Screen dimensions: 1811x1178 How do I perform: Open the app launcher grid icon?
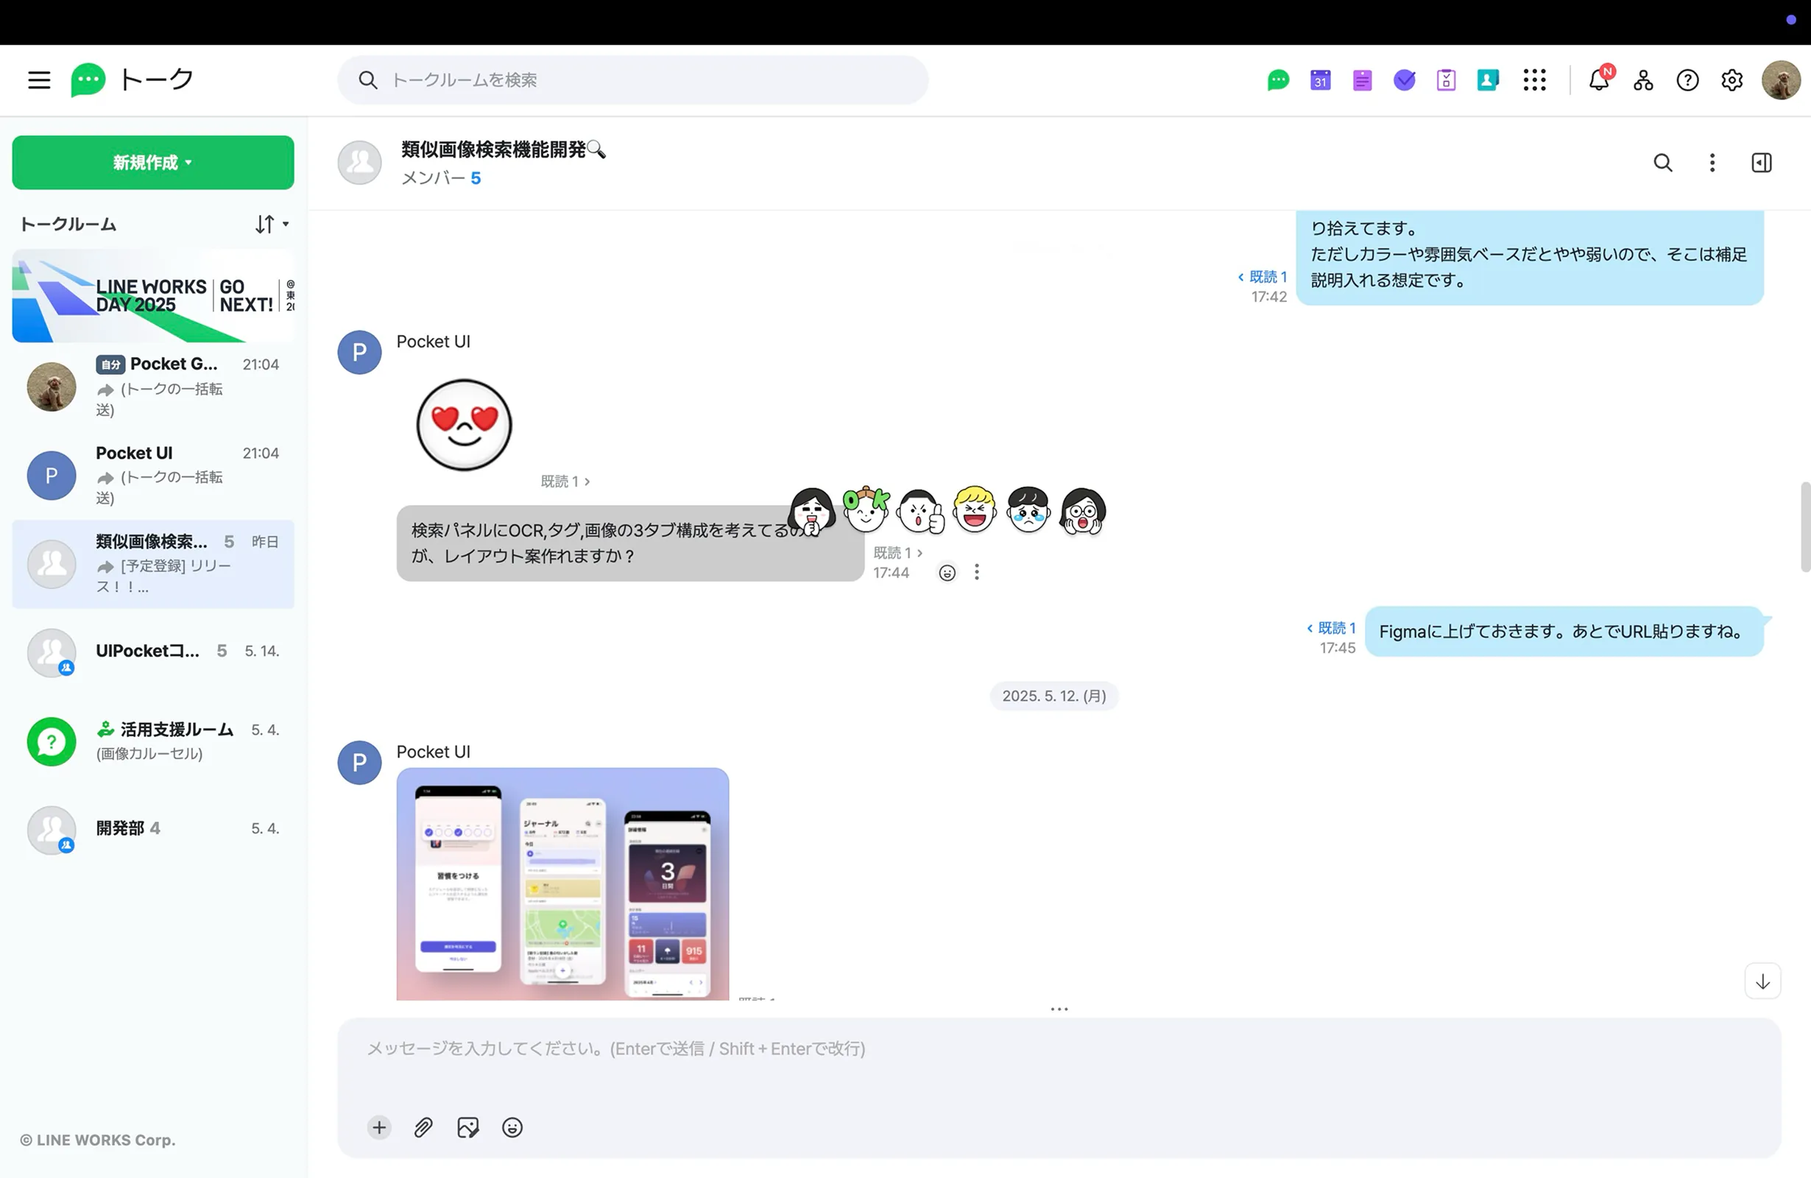[x=1535, y=80]
